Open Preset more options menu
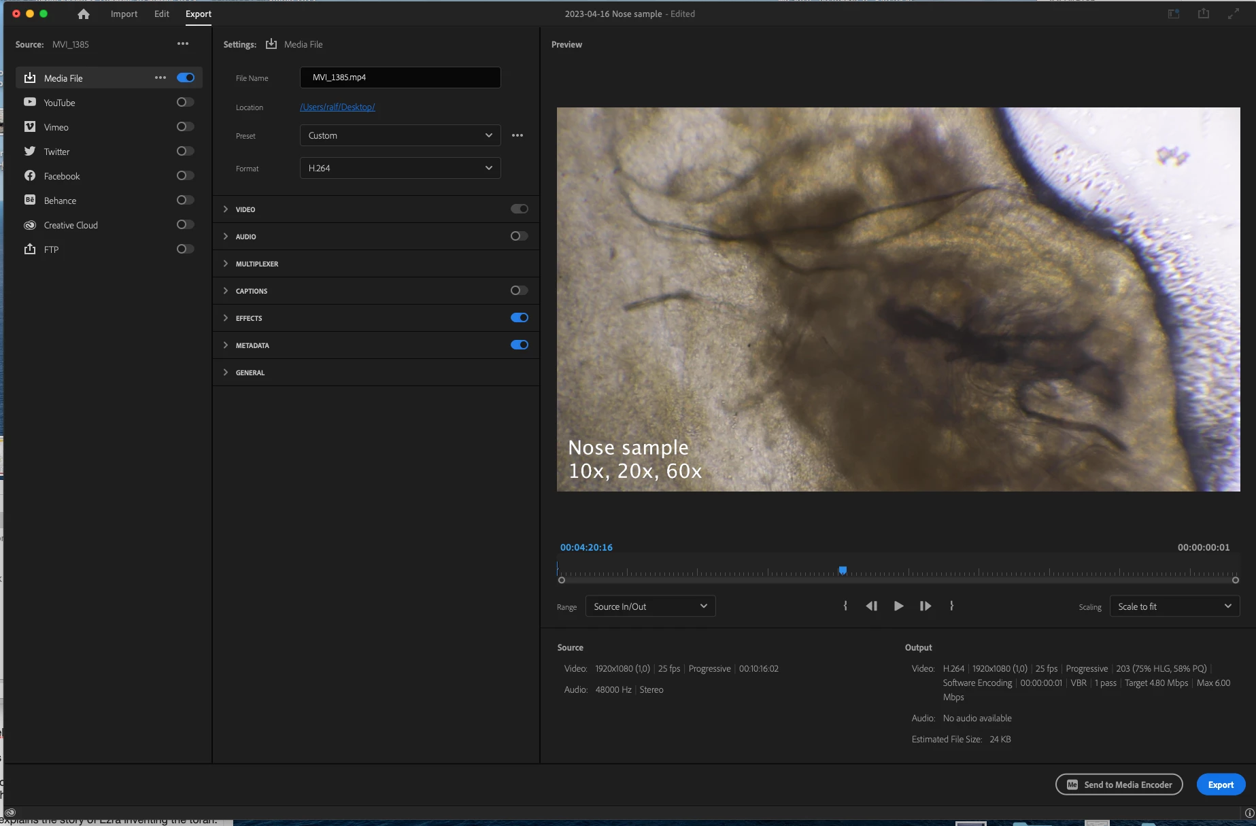1256x826 pixels. click(x=517, y=135)
